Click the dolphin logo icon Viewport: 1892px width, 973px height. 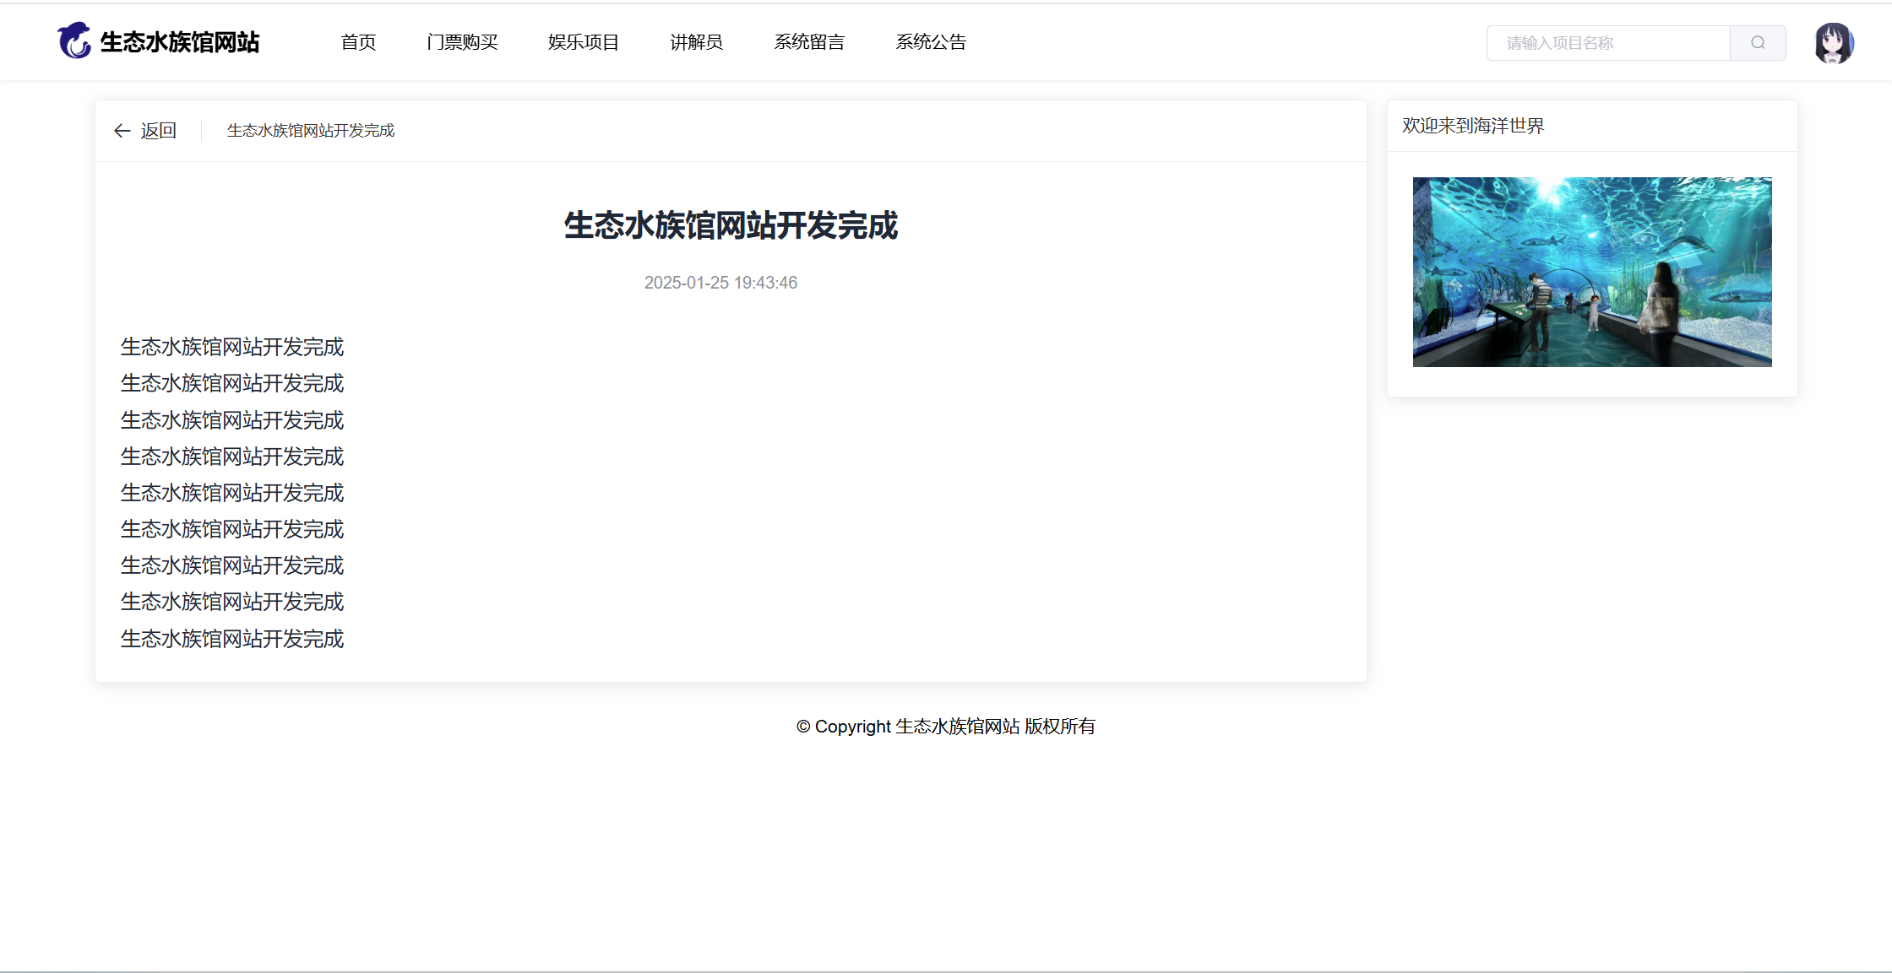(74, 41)
